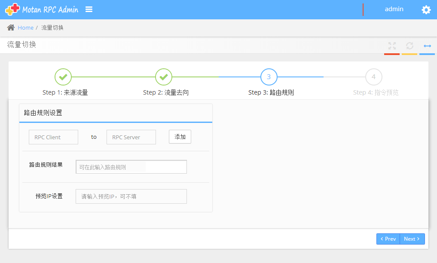Click the Motan RPC Admin logo icon
This screenshot has width=437, height=263.
(x=12, y=9)
